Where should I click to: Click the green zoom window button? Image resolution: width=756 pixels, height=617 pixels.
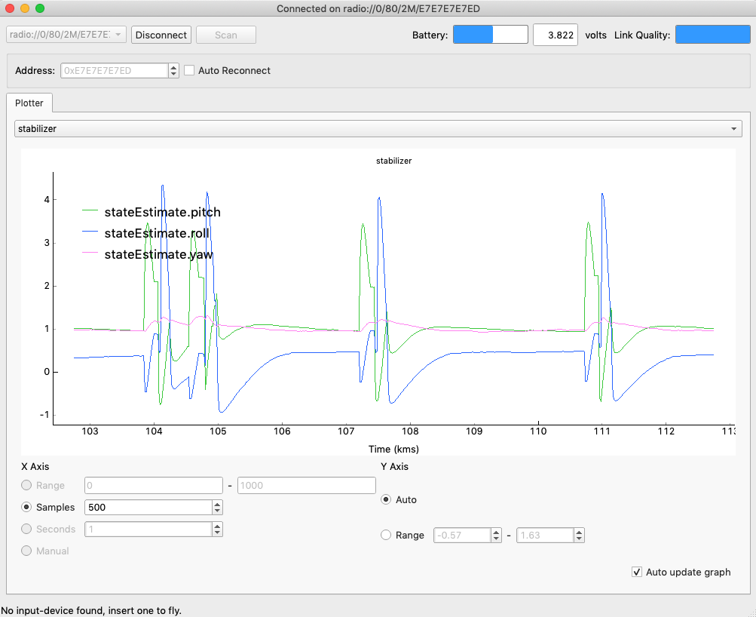tap(40, 8)
